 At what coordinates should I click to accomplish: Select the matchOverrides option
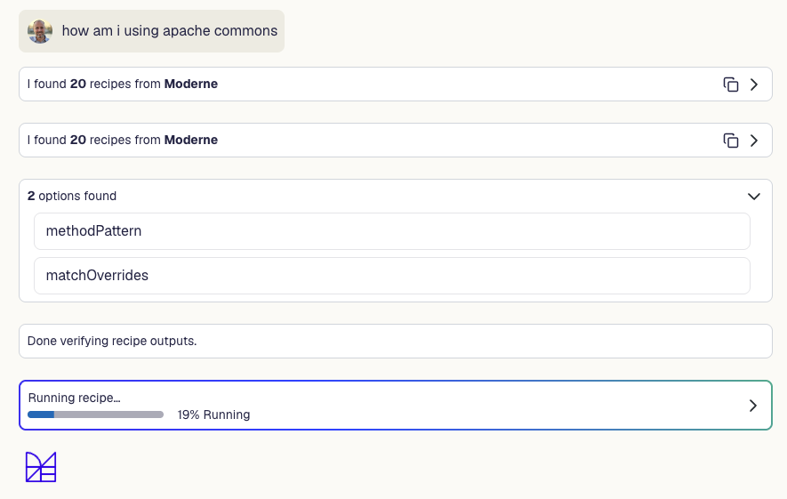point(392,276)
